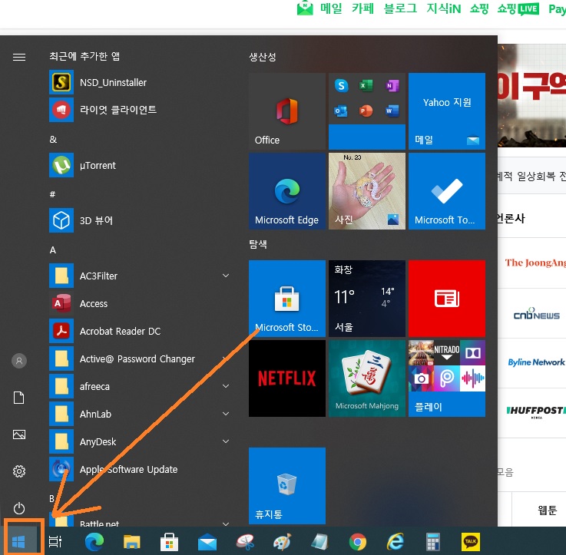The image size is (566, 555).
Task: Open the Notepad icon in the taskbar
Action: coord(319,542)
